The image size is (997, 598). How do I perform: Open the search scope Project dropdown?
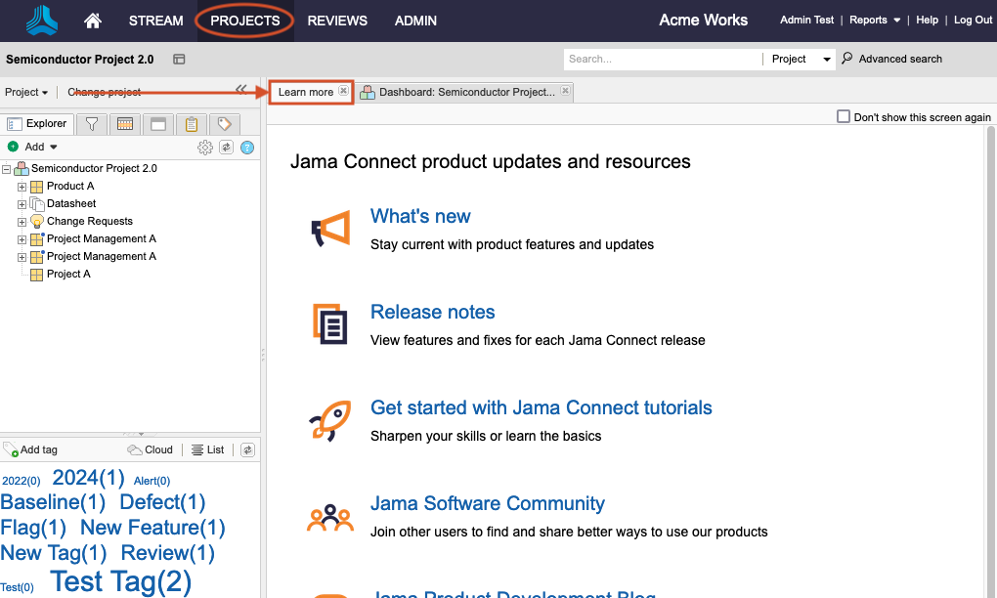tap(802, 60)
